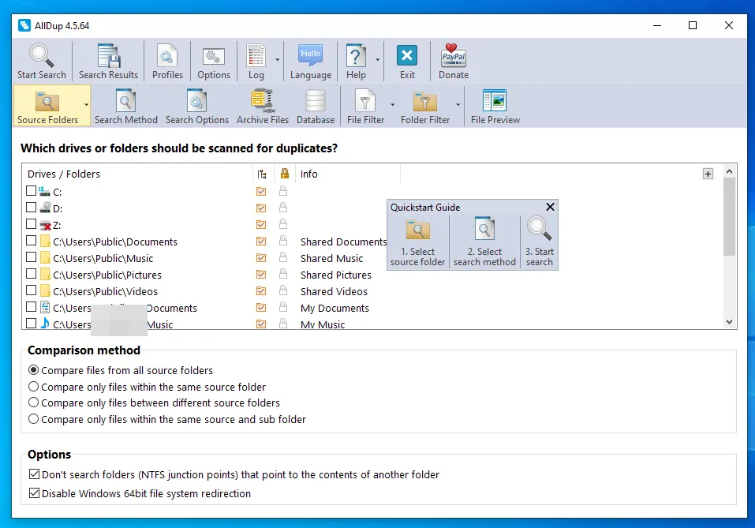Screen dimensions: 755x528
Task: Toggle lock icon for My Documents row
Action: (x=283, y=307)
